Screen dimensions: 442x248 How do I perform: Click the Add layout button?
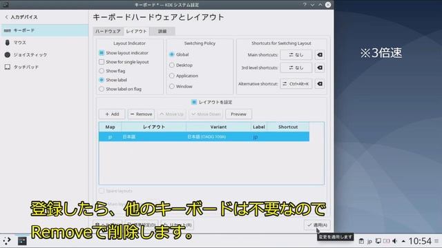click(112, 114)
